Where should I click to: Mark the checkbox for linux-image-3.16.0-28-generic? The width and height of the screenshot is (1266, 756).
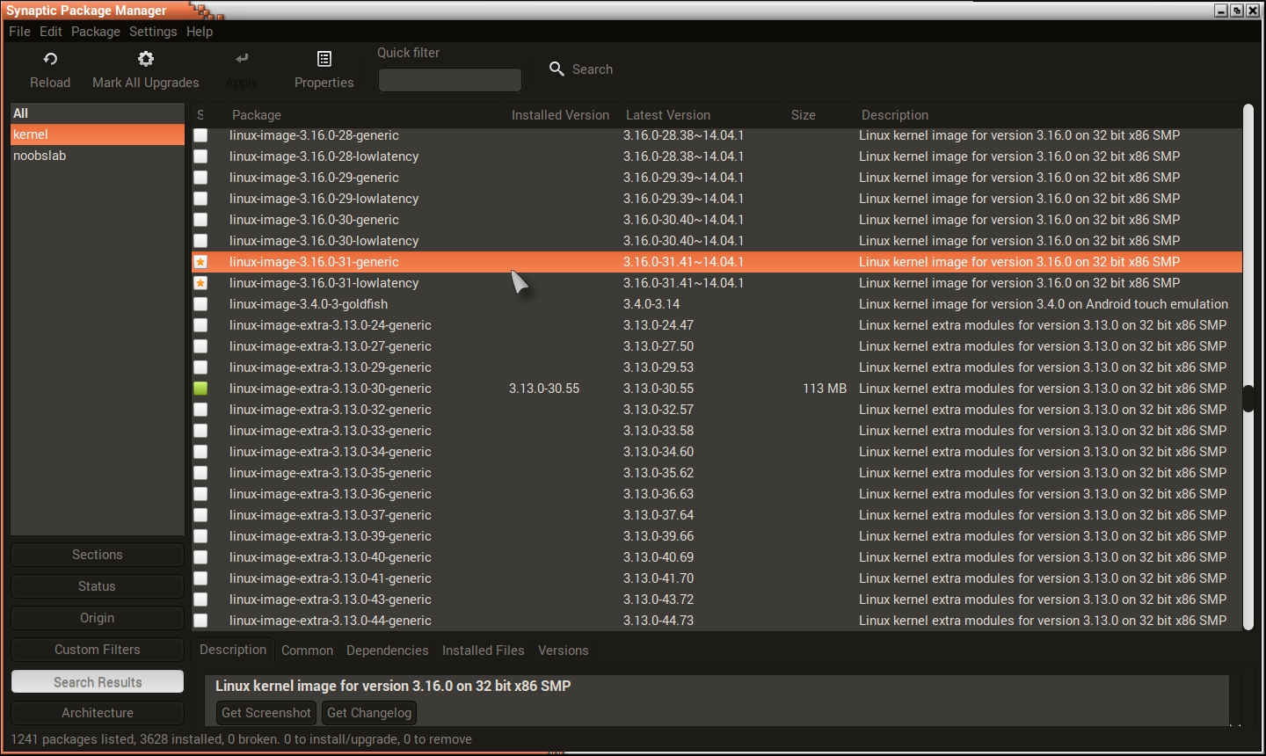pos(201,135)
